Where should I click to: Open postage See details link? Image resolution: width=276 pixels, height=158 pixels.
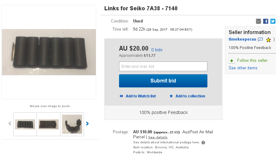click(x=158, y=137)
